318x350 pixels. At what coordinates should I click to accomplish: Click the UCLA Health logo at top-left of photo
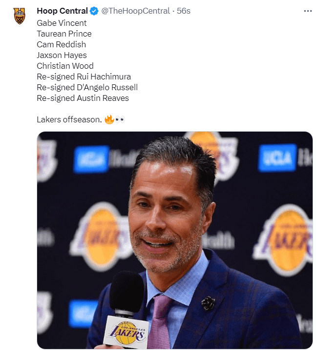(92, 159)
